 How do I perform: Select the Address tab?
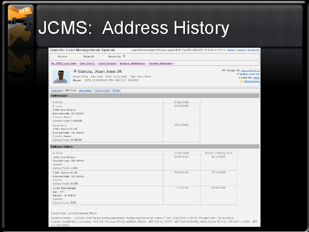70,90
